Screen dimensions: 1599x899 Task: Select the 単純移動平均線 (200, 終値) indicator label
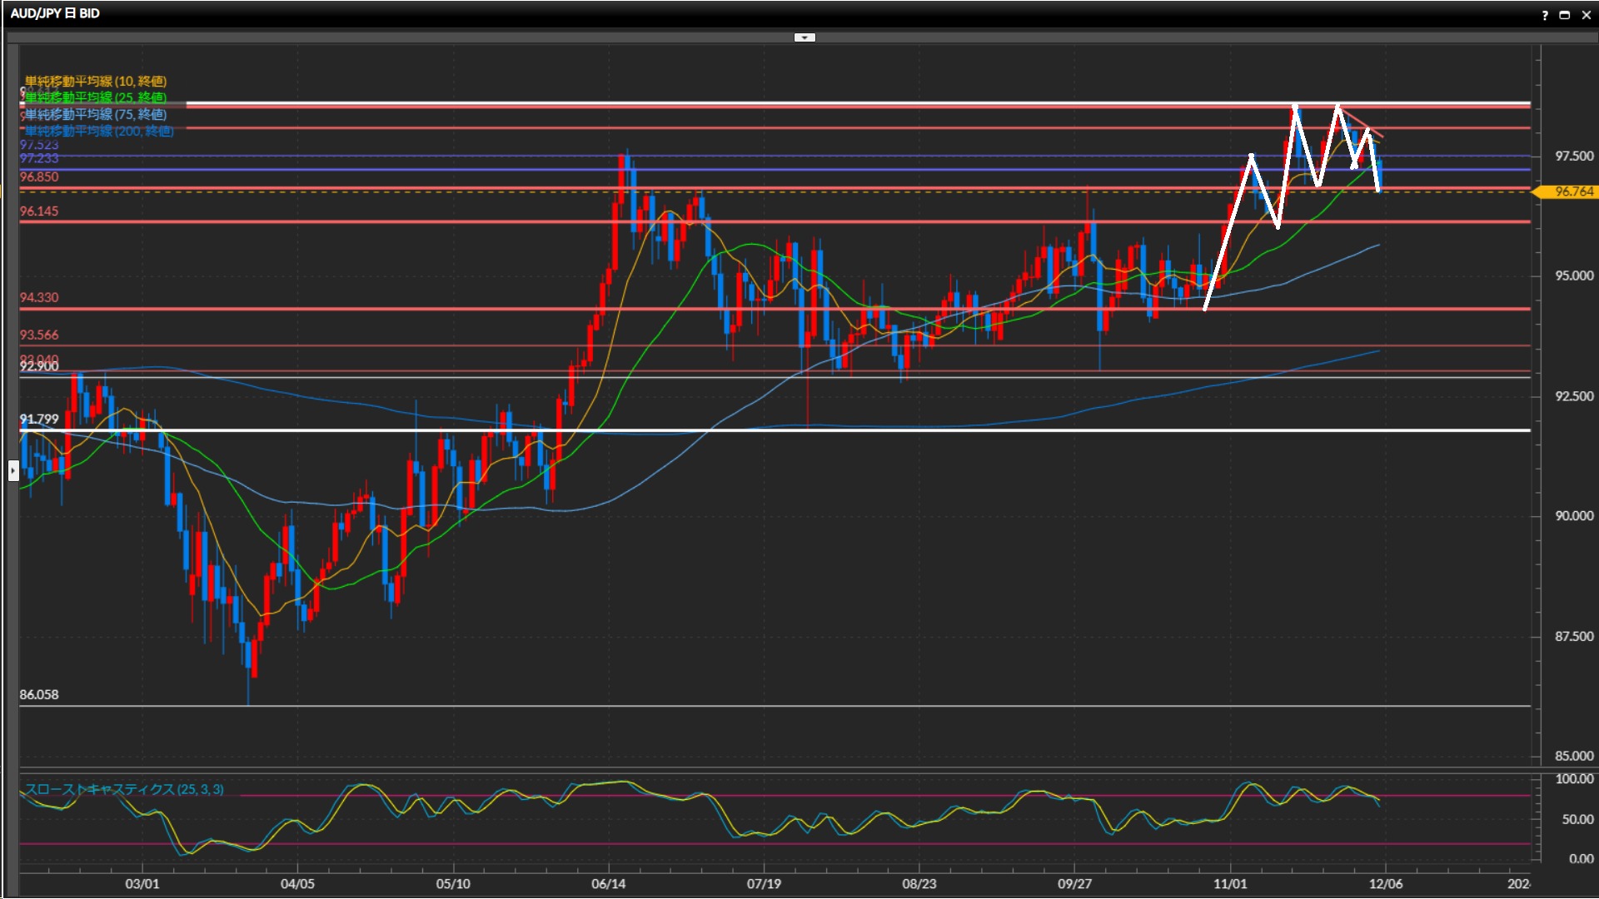[x=99, y=131]
